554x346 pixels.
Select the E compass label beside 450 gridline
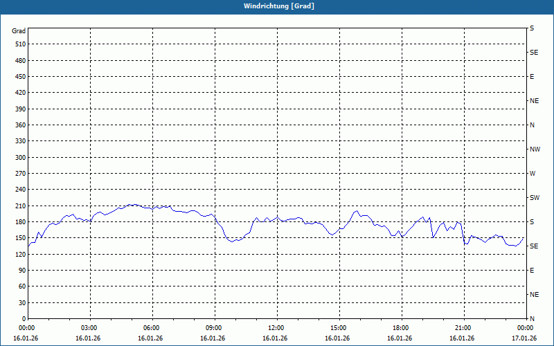click(532, 77)
